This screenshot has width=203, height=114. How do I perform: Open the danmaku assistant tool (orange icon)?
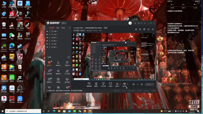(49, 64)
